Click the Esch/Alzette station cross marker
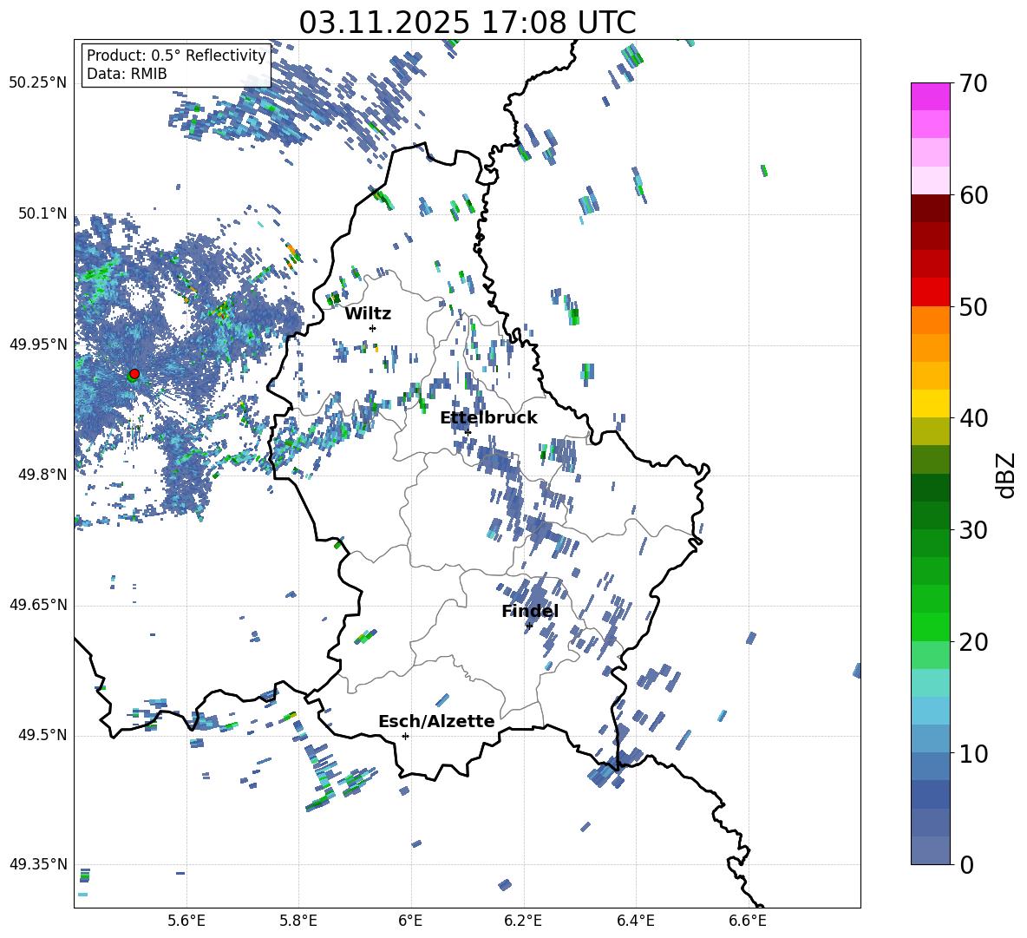1027x938 pixels. [x=405, y=736]
